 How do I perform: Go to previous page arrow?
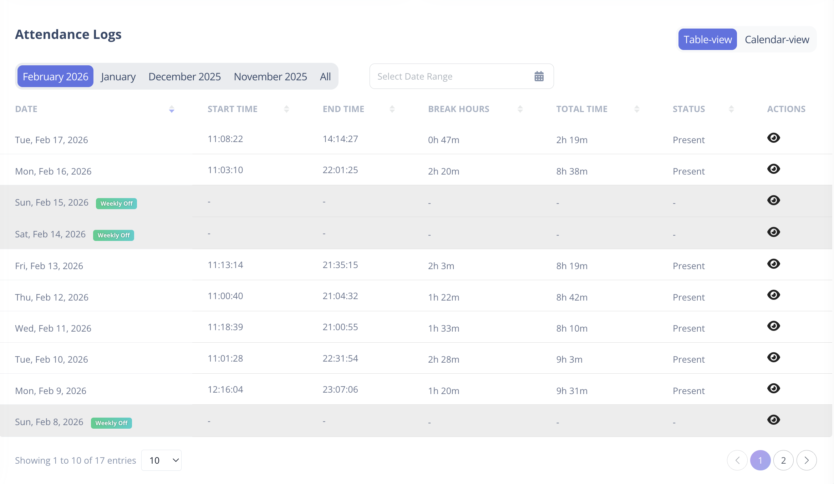pos(737,460)
